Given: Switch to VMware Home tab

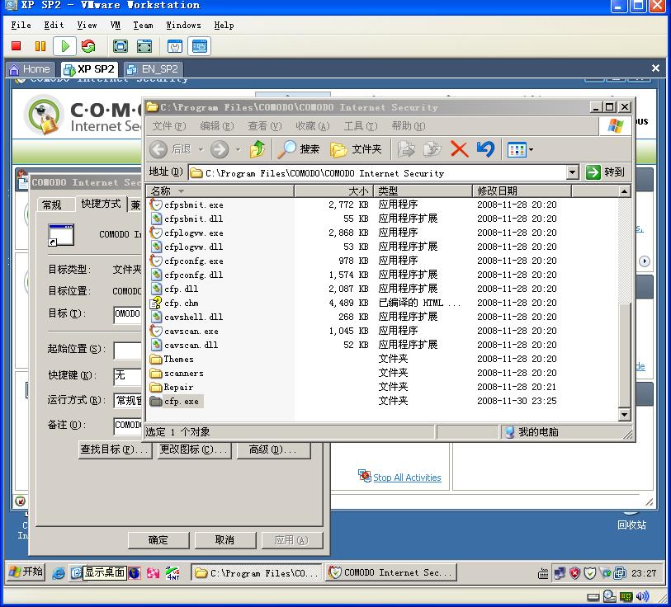Looking at the screenshot, I should (30, 69).
